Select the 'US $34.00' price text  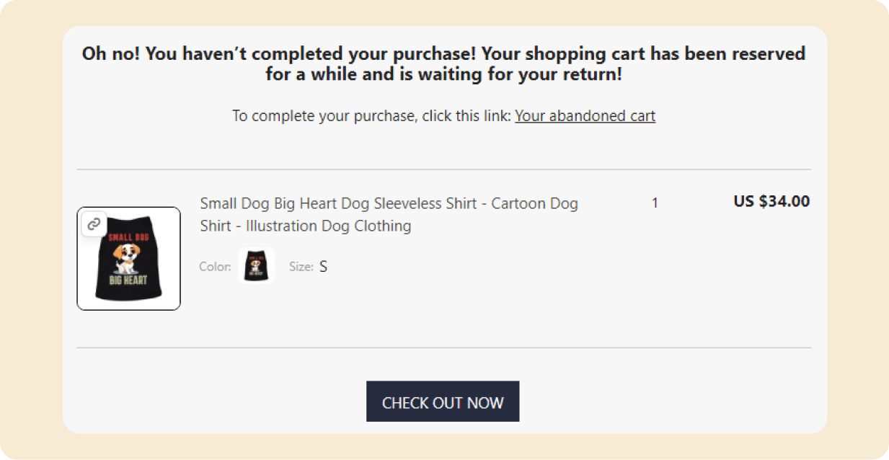coord(771,202)
